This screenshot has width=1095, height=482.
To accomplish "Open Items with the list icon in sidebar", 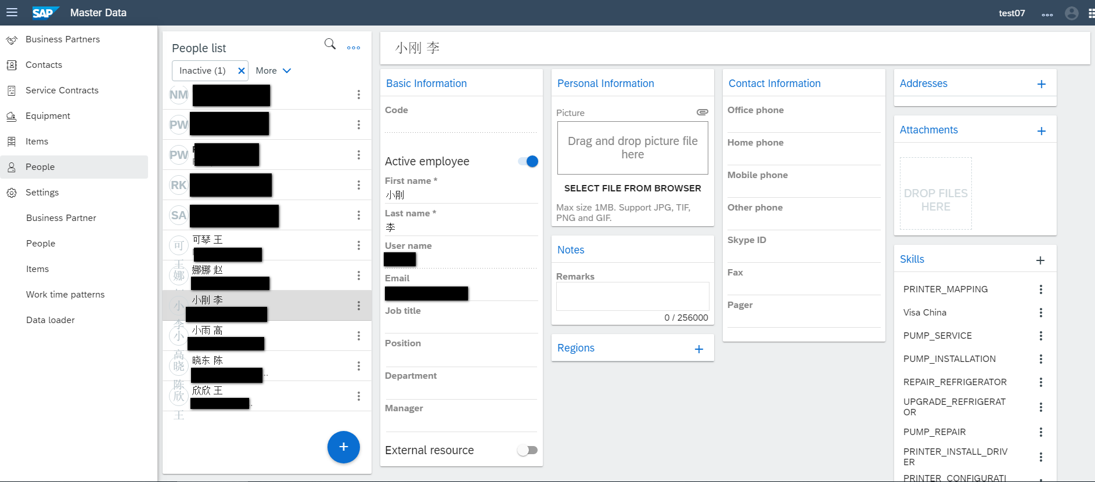I will click(x=74, y=142).
